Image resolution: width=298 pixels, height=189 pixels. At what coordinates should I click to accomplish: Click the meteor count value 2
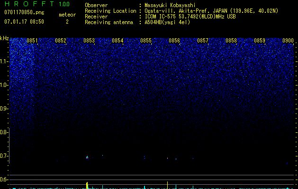point(67,22)
